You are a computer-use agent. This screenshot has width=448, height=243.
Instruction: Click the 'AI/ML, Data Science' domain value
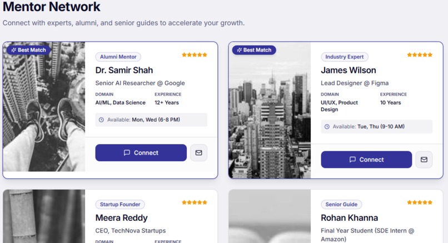point(120,103)
